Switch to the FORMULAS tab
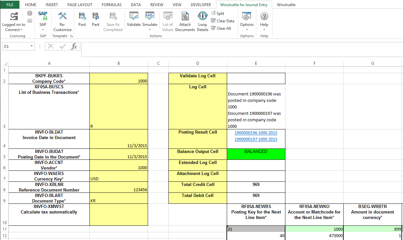Image resolution: width=403 pixels, height=240 pixels. [111, 5]
